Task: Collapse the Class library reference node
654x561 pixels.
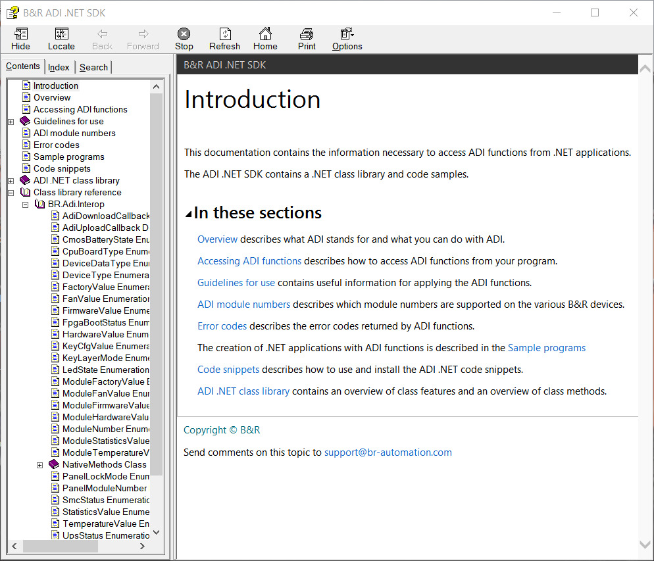Action: [11, 193]
